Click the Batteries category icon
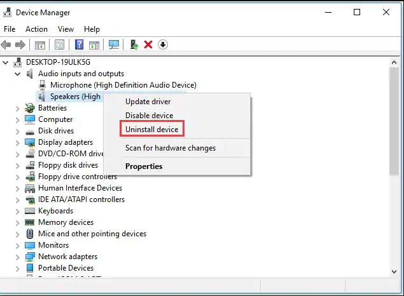Image resolution: width=404 pixels, height=296 pixels. 30,108
